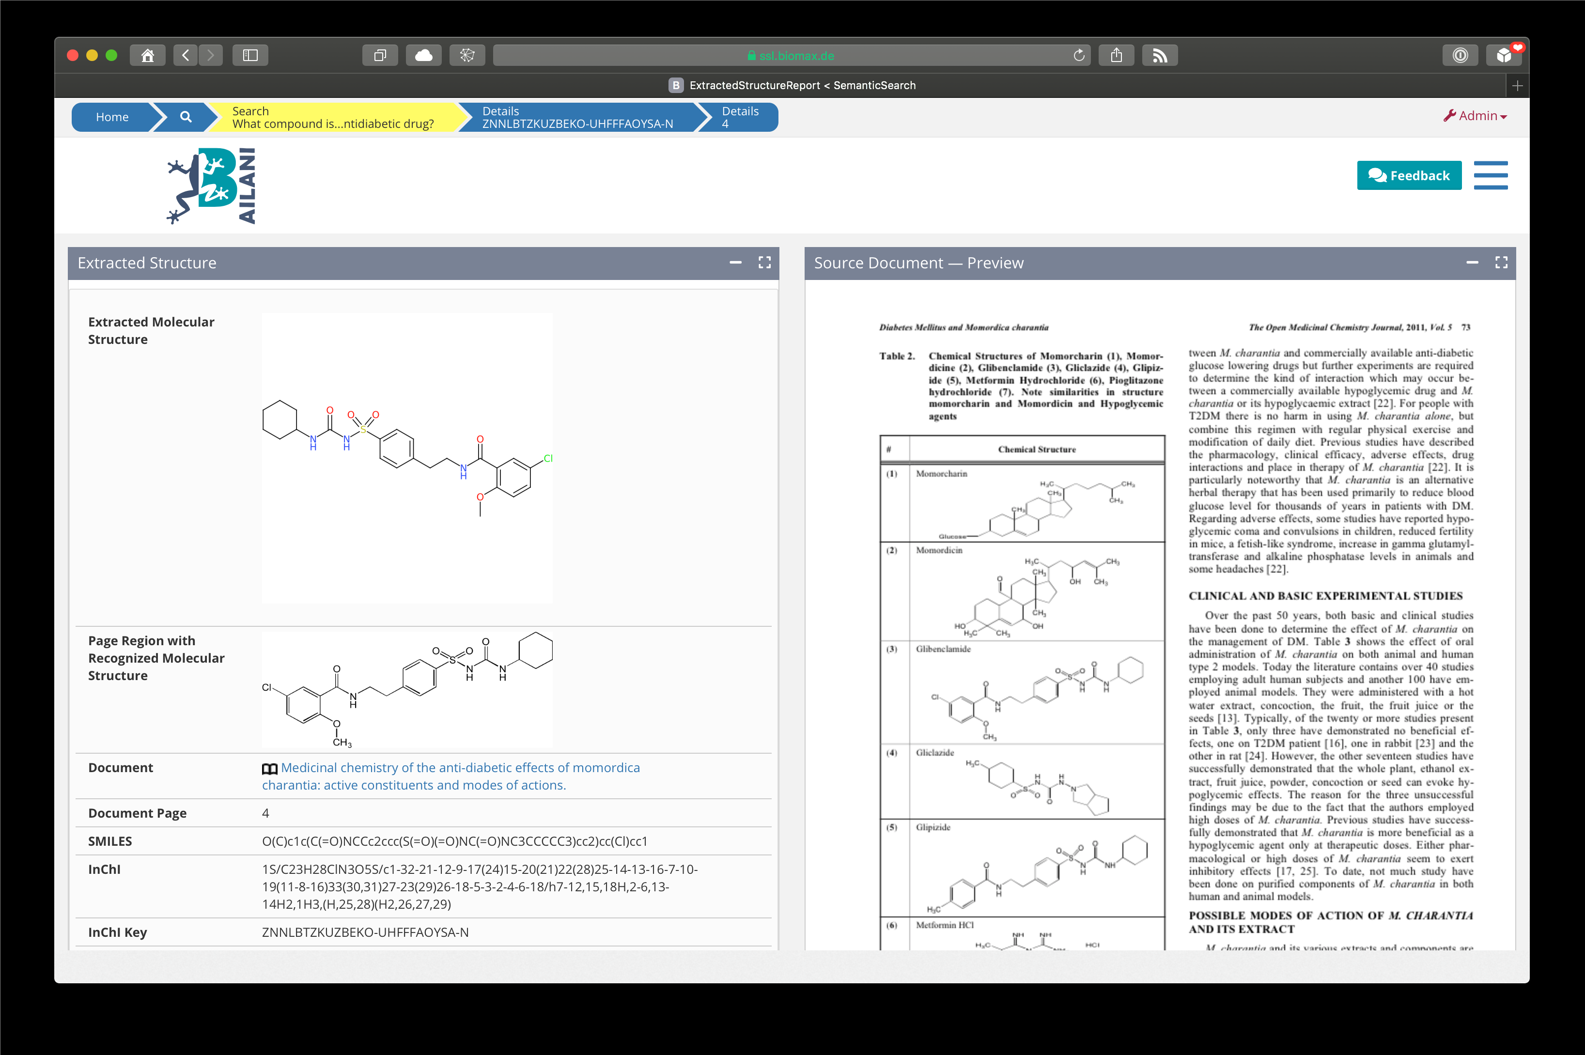The image size is (1585, 1055).
Task: Click the 'SMILES' row label
Action: click(109, 841)
